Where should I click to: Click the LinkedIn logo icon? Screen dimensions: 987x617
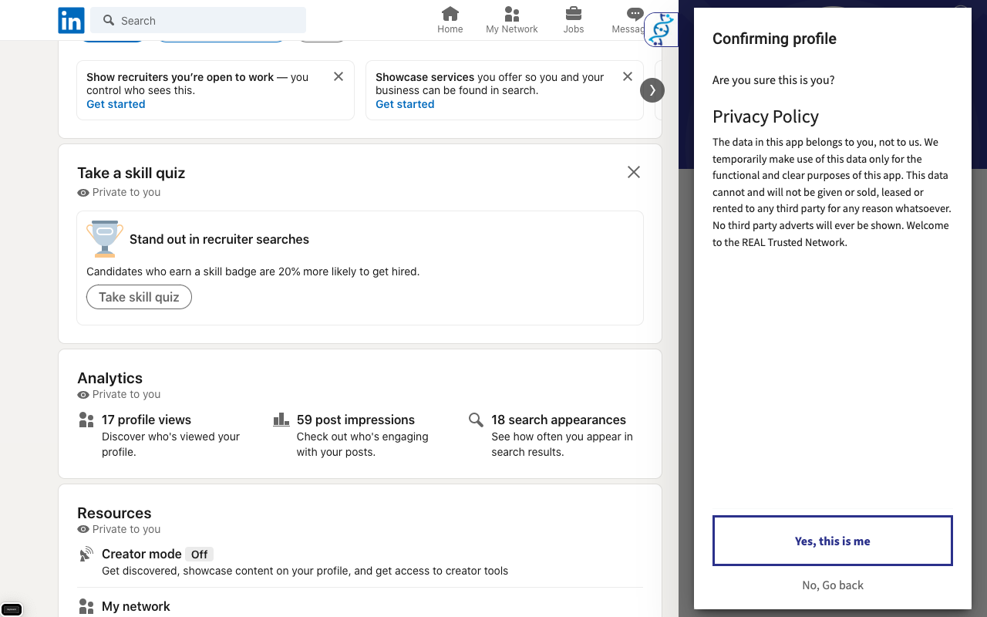click(x=71, y=21)
